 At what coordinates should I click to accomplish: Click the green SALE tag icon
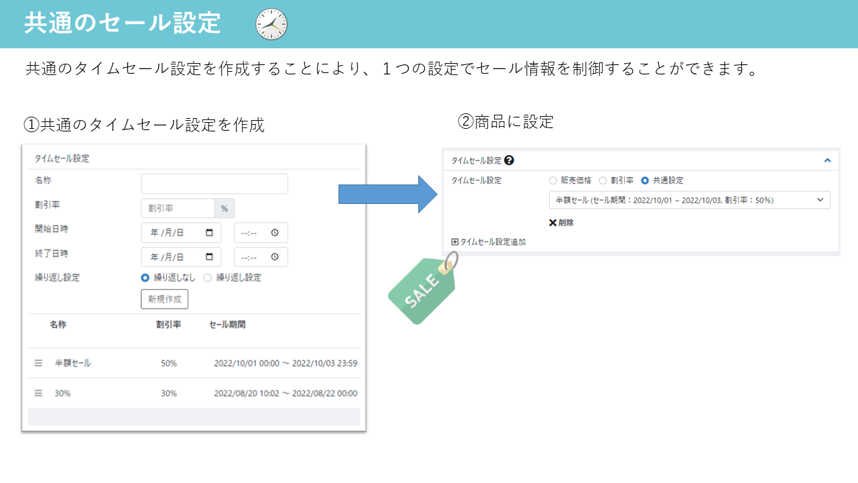coord(423,288)
